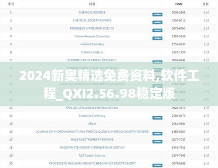218x168 pixels.
Task: Open ACCOUNTS OF CHEMICAL RESEARCH link
Action: pos(92,60)
